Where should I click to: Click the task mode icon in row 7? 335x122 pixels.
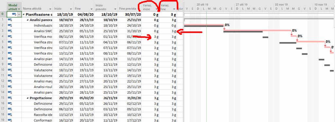[x=10, y=53]
